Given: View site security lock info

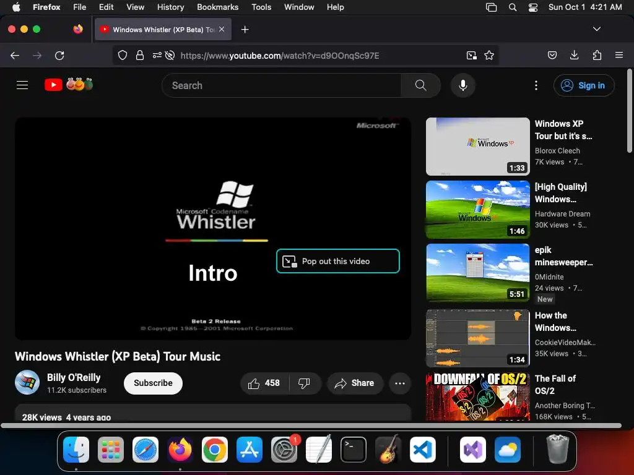Looking at the screenshot, I should pyautogui.click(x=140, y=55).
